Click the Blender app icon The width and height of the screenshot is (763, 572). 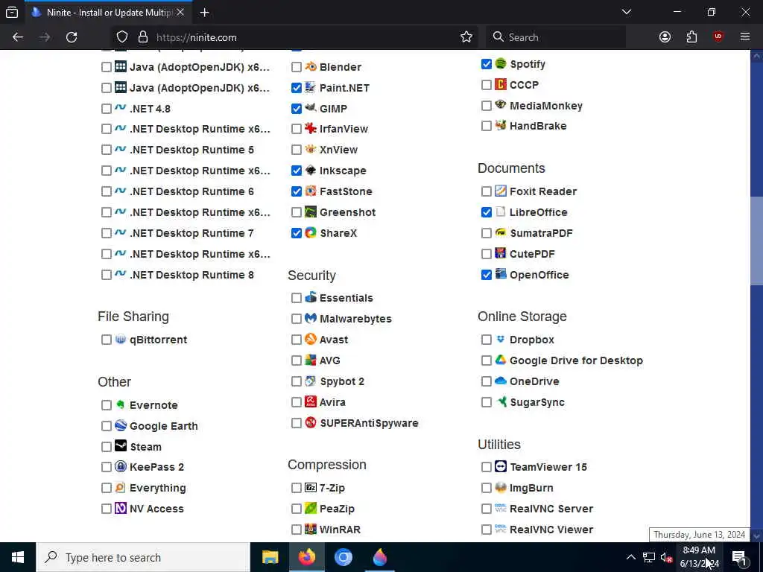pyautogui.click(x=311, y=66)
